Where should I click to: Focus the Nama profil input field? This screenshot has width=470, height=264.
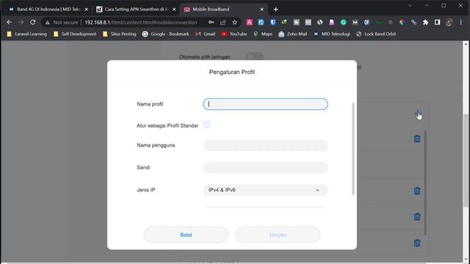coord(265,104)
